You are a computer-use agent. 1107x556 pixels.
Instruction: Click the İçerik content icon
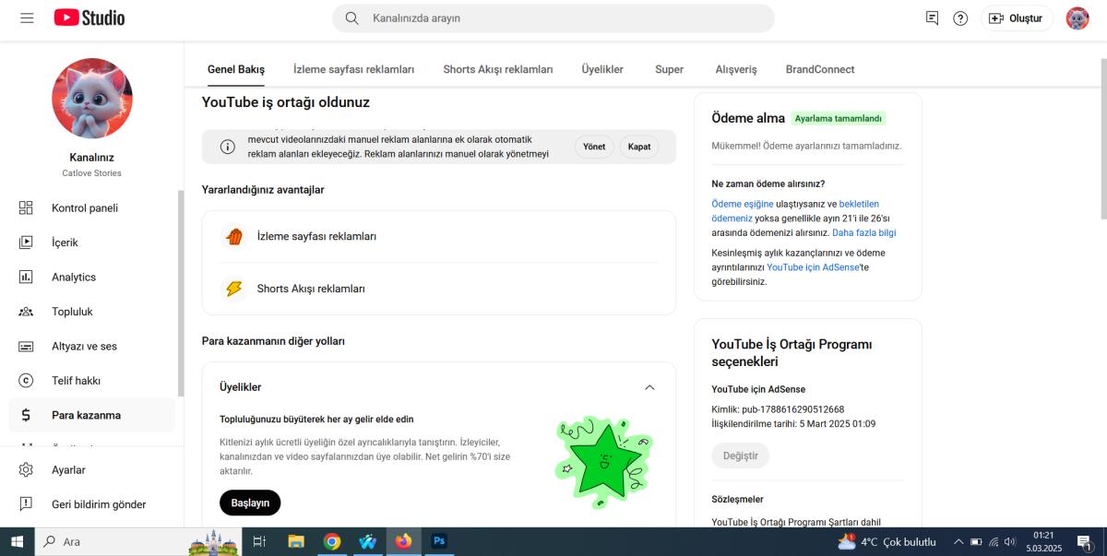[26, 243]
